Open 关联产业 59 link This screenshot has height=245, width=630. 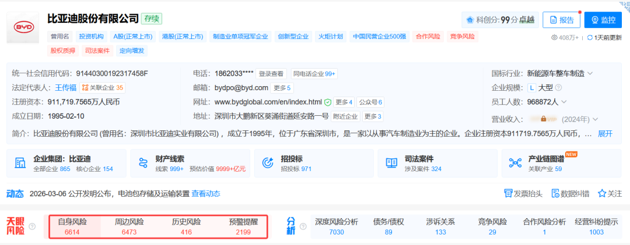[545, 169]
